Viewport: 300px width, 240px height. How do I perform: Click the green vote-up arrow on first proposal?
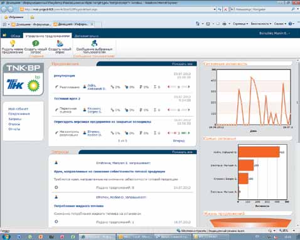pos(189,86)
